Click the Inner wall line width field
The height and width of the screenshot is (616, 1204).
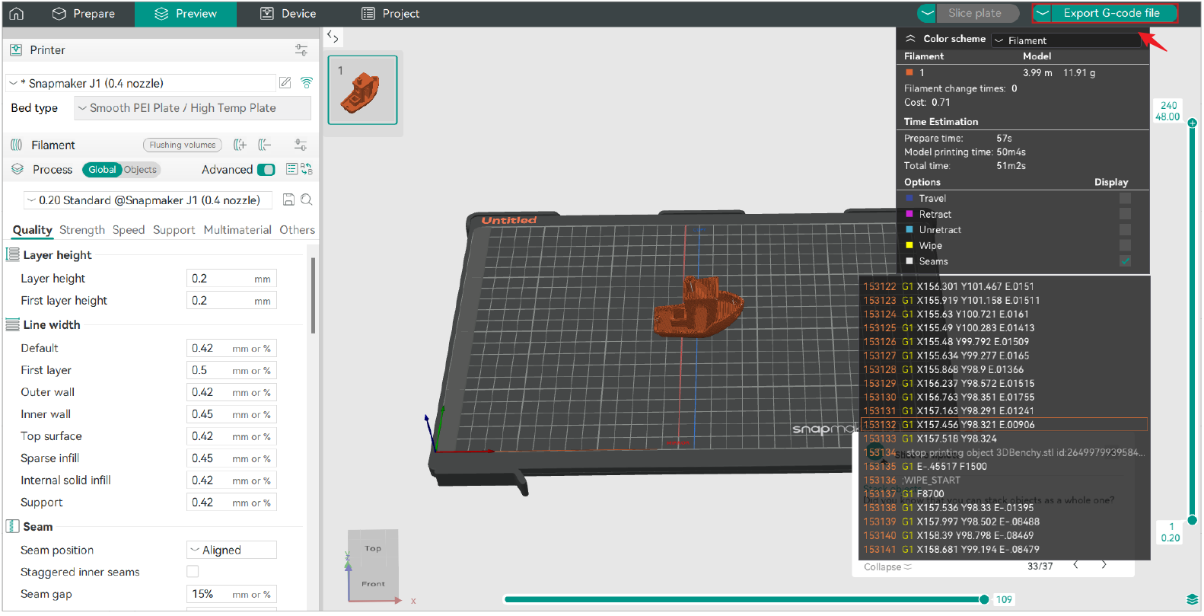click(231, 414)
